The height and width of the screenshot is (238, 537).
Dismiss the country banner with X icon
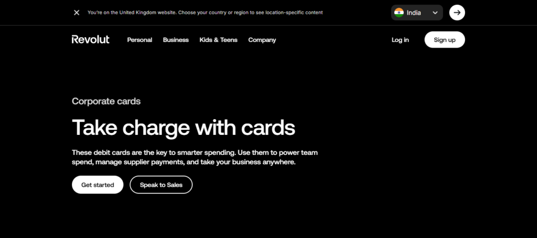tap(77, 13)
